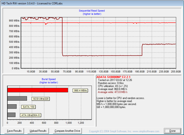This screenshot has width=184, height=135.
Task: Select the ATA UltraDMA 6 label
Action: click(30, 115)
